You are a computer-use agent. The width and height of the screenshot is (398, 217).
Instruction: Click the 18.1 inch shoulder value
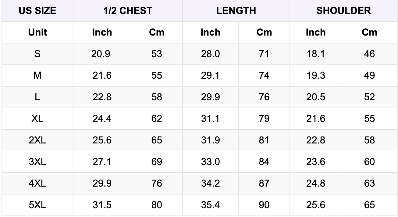pyautogui.click(x=316, y=54)
